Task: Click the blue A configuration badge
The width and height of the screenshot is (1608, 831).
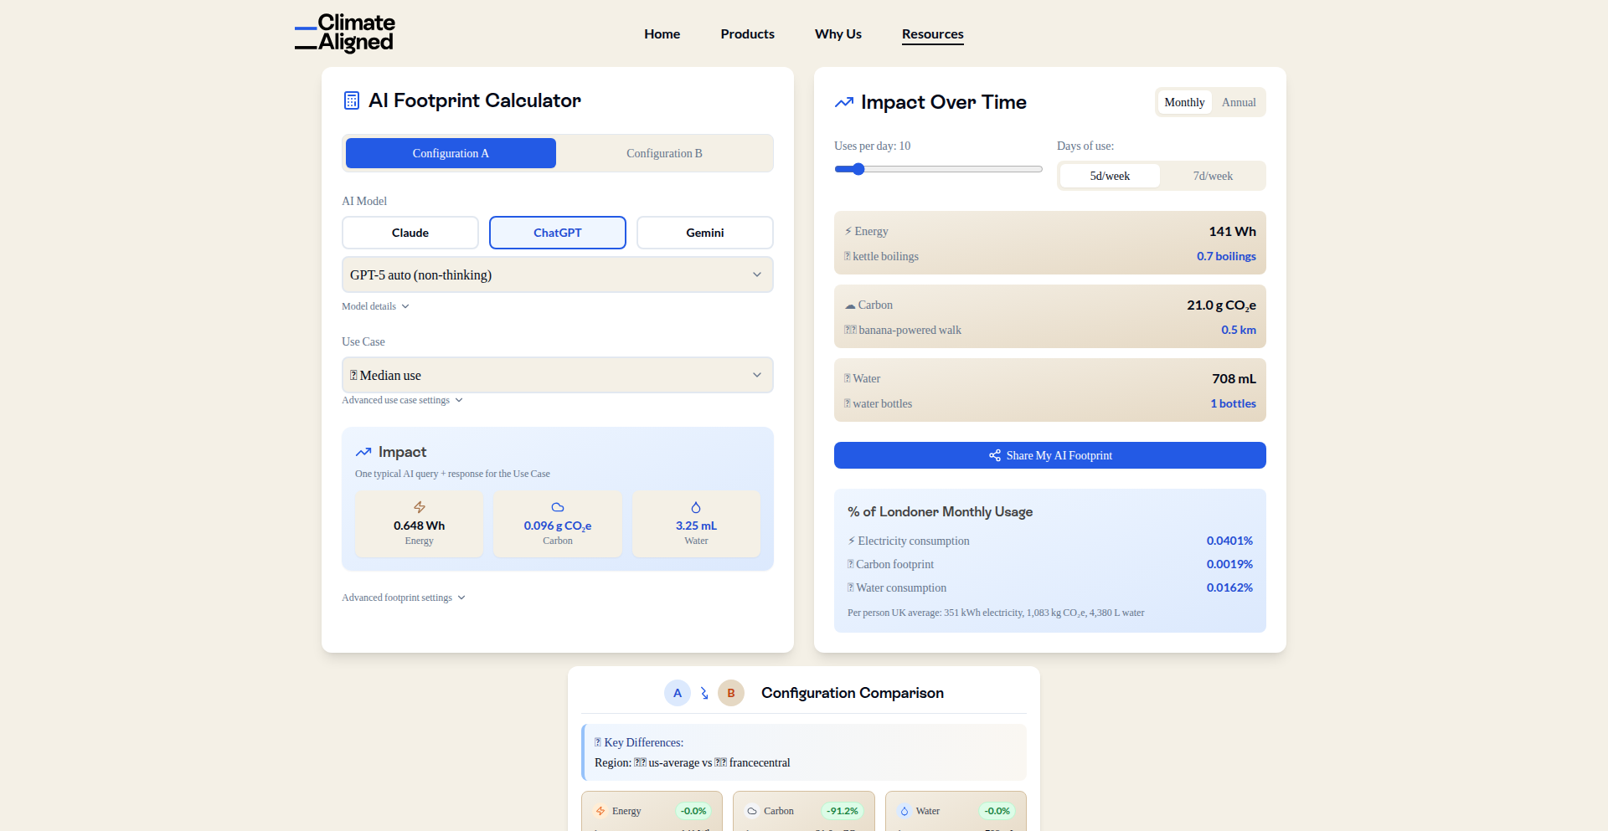Action: point(678,693)
